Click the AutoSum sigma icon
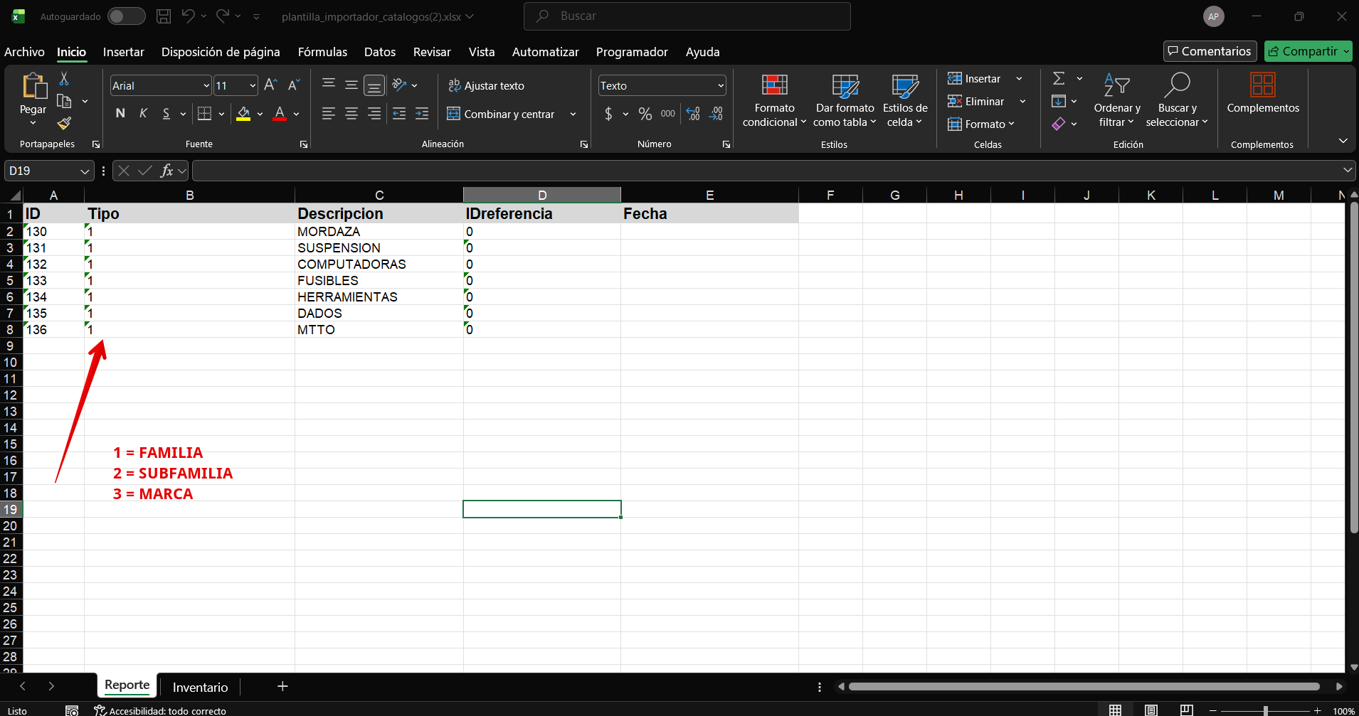The width and height of the screenshot is (1359, 716). (x=1059, y=79)
